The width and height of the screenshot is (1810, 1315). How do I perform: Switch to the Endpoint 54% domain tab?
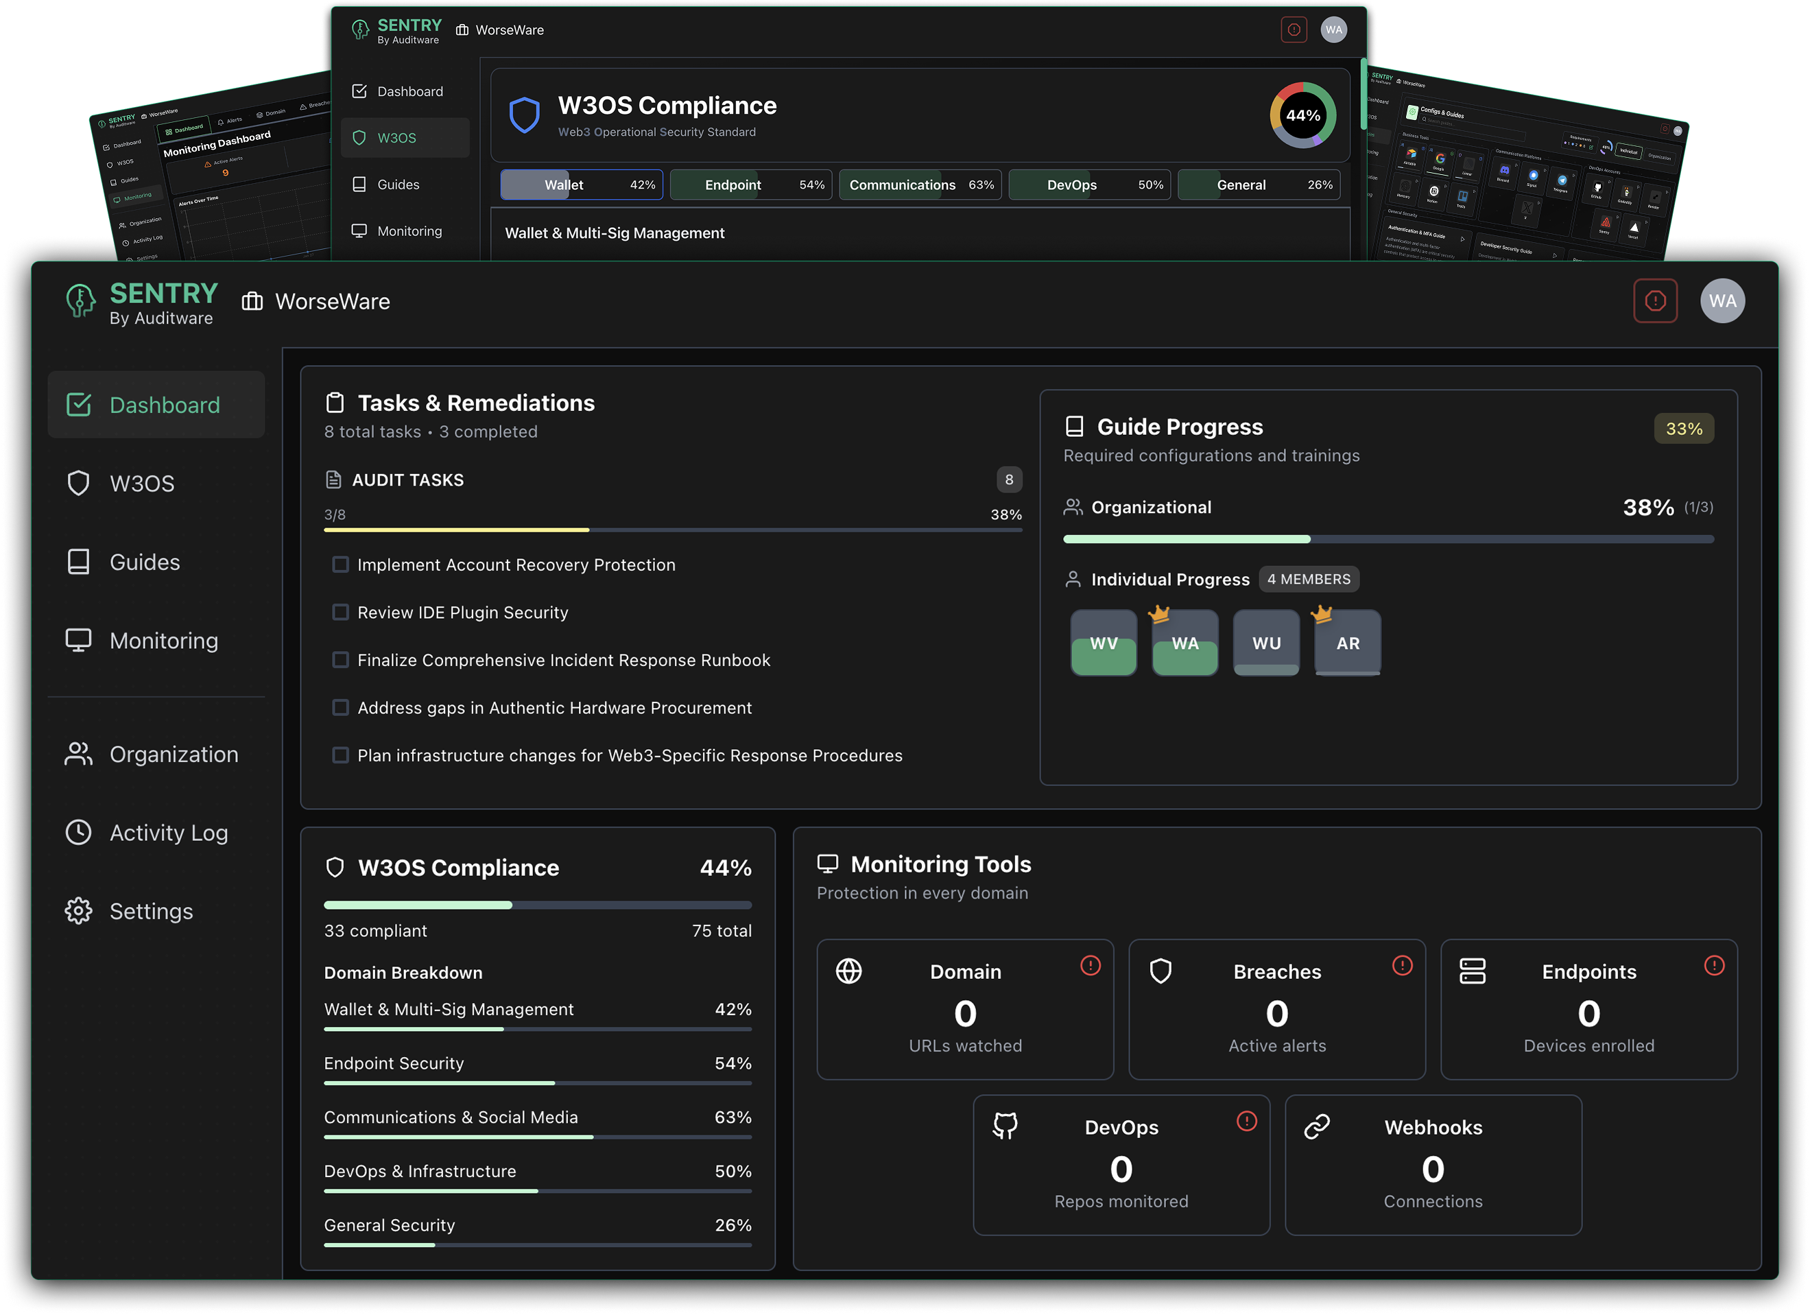750,185
